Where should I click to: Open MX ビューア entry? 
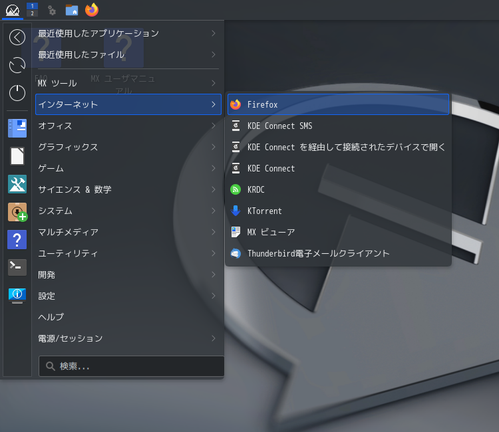(x=338, y=232)
